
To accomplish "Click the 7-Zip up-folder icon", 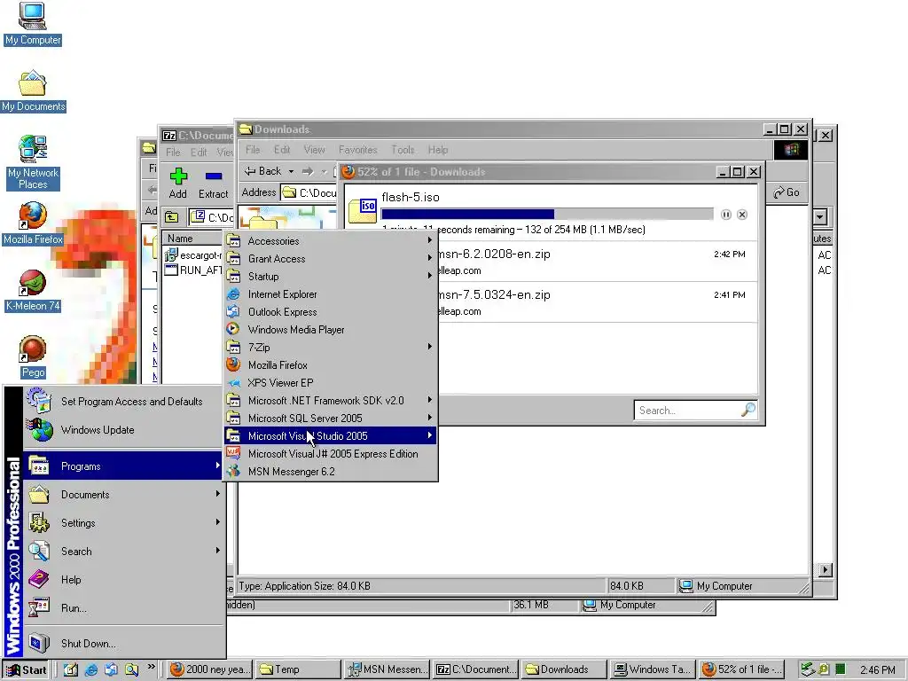I will tap(172, 217).
